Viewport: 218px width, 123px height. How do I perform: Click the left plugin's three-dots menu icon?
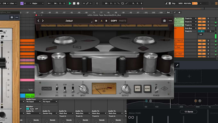(17, 17)
